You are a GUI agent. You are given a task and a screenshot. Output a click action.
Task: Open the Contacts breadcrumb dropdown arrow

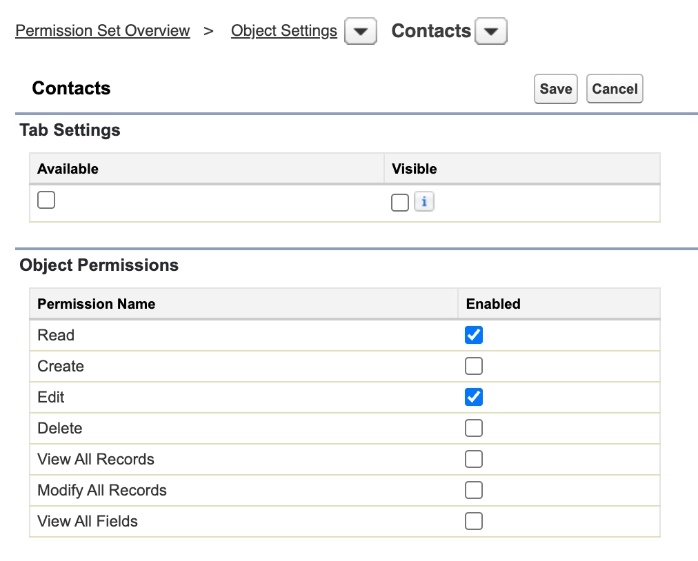(491, 31)
